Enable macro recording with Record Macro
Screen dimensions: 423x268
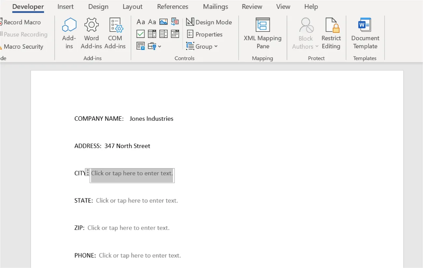point(22,22)
